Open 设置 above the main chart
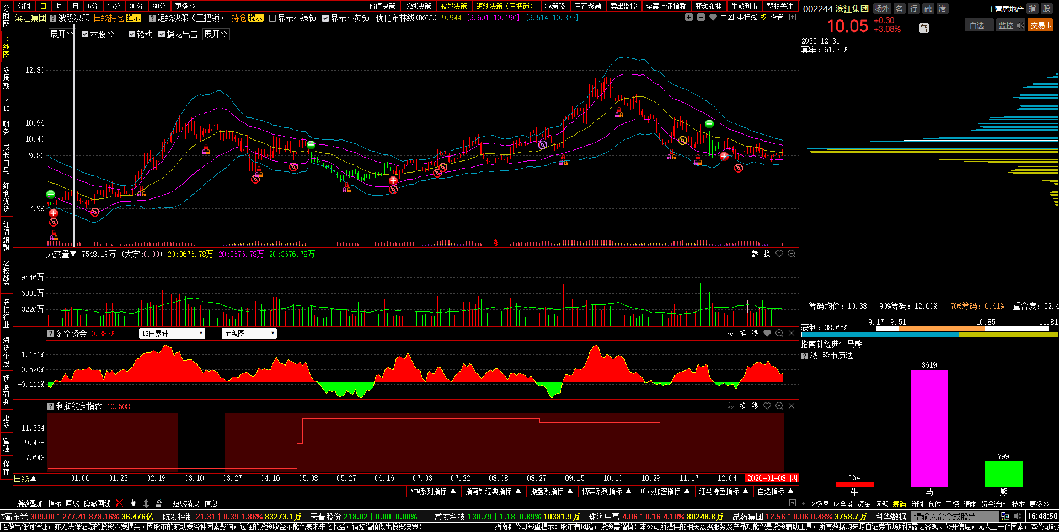The height and width of the screenshot is (532, 1059). (x=777, y=18)
